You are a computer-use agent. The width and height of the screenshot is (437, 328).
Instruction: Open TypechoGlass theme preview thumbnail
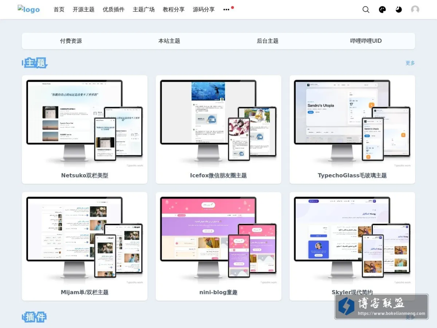[x=352, y=123]
